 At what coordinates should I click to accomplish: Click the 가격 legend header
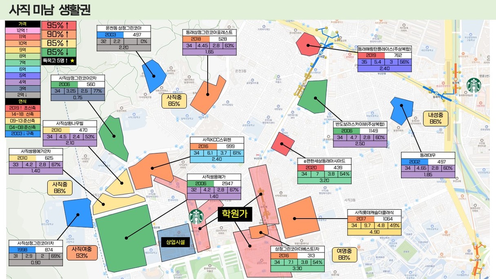pyautogui.click(x=22, y=24)
